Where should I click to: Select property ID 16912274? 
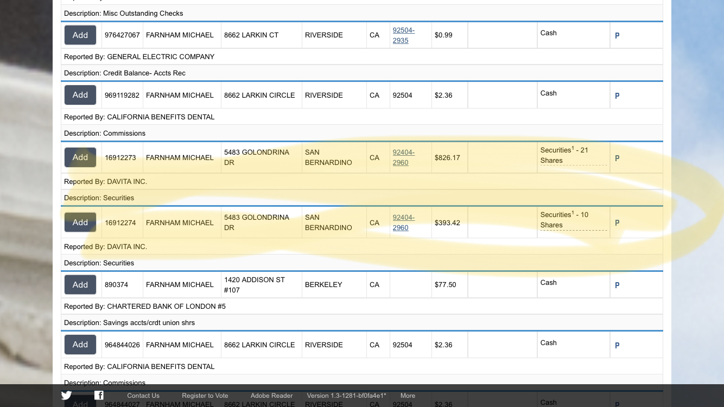[120, 223]
